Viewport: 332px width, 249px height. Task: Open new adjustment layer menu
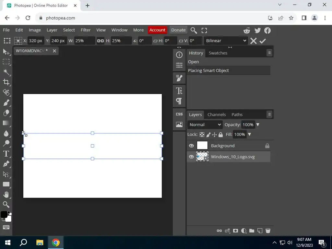pos(244,231)
